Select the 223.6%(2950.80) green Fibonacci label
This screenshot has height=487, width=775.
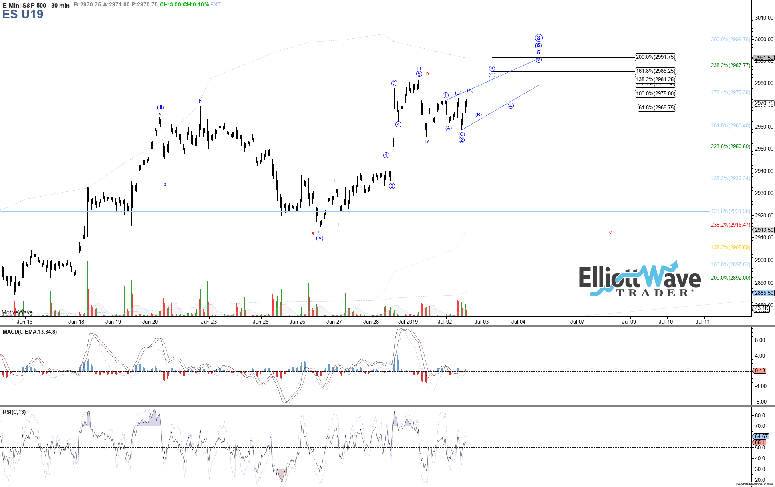[x=731, y=146]
